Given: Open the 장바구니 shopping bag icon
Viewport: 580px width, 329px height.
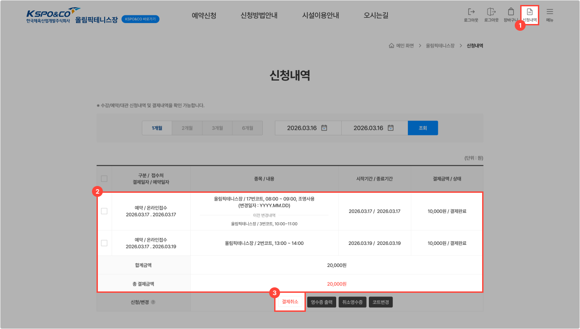Looking at the screenshot, I should tap(511, 12).
